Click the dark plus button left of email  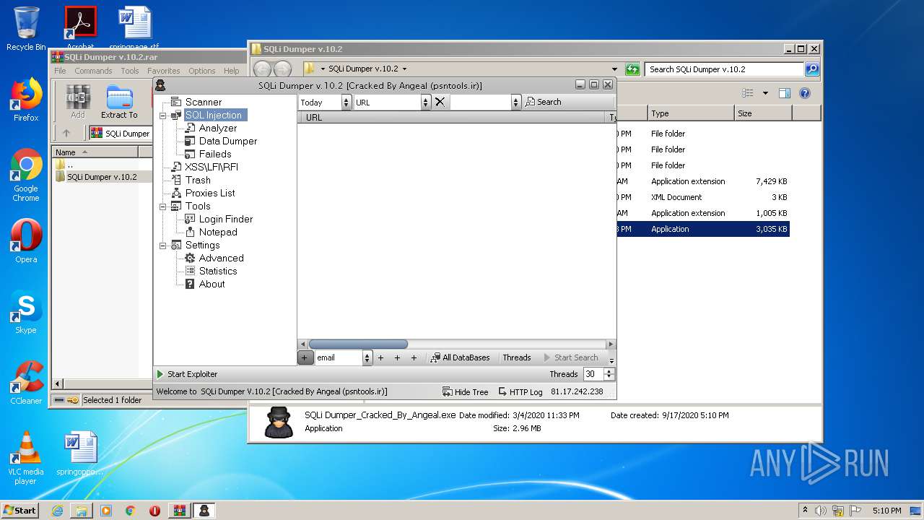pos(305,357)
